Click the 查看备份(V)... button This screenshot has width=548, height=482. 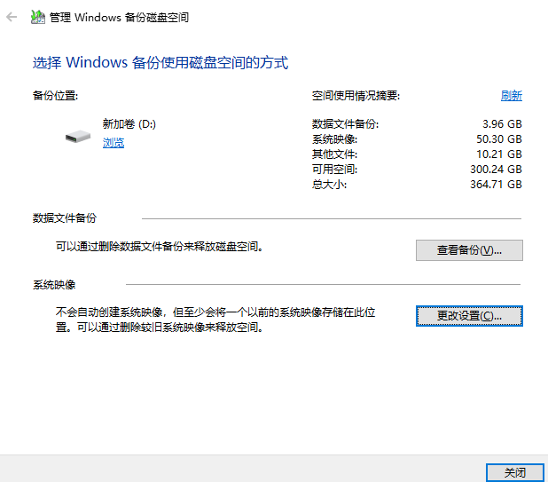coord(469,250)
